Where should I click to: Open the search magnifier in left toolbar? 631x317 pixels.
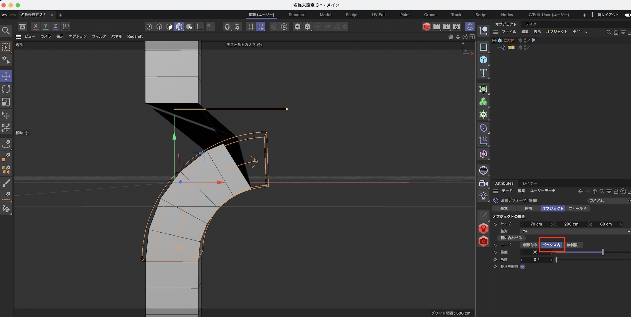(x=6, y=31)
